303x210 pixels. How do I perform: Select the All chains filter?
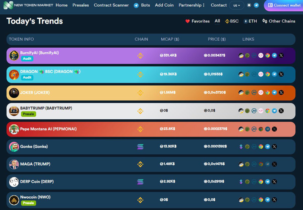(217, 21)
